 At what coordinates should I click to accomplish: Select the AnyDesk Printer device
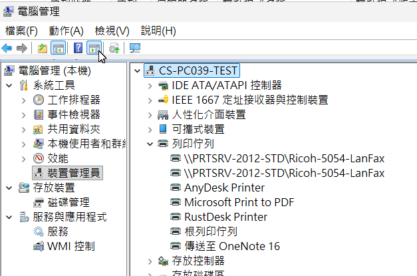tap(223, 188)
